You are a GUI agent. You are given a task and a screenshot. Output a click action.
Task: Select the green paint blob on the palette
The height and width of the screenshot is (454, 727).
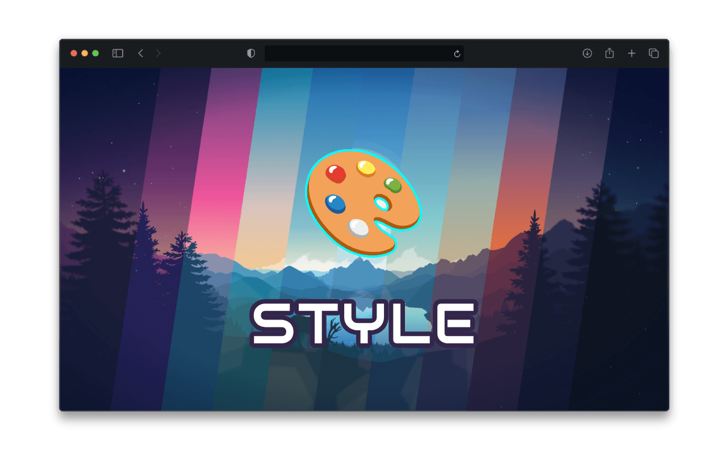coord(393,184)
